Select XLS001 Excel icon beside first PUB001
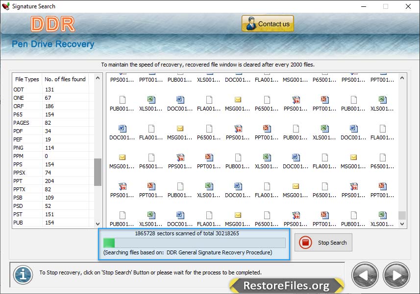This screenshot has width=420, height=294. click(x=151, y=100)
